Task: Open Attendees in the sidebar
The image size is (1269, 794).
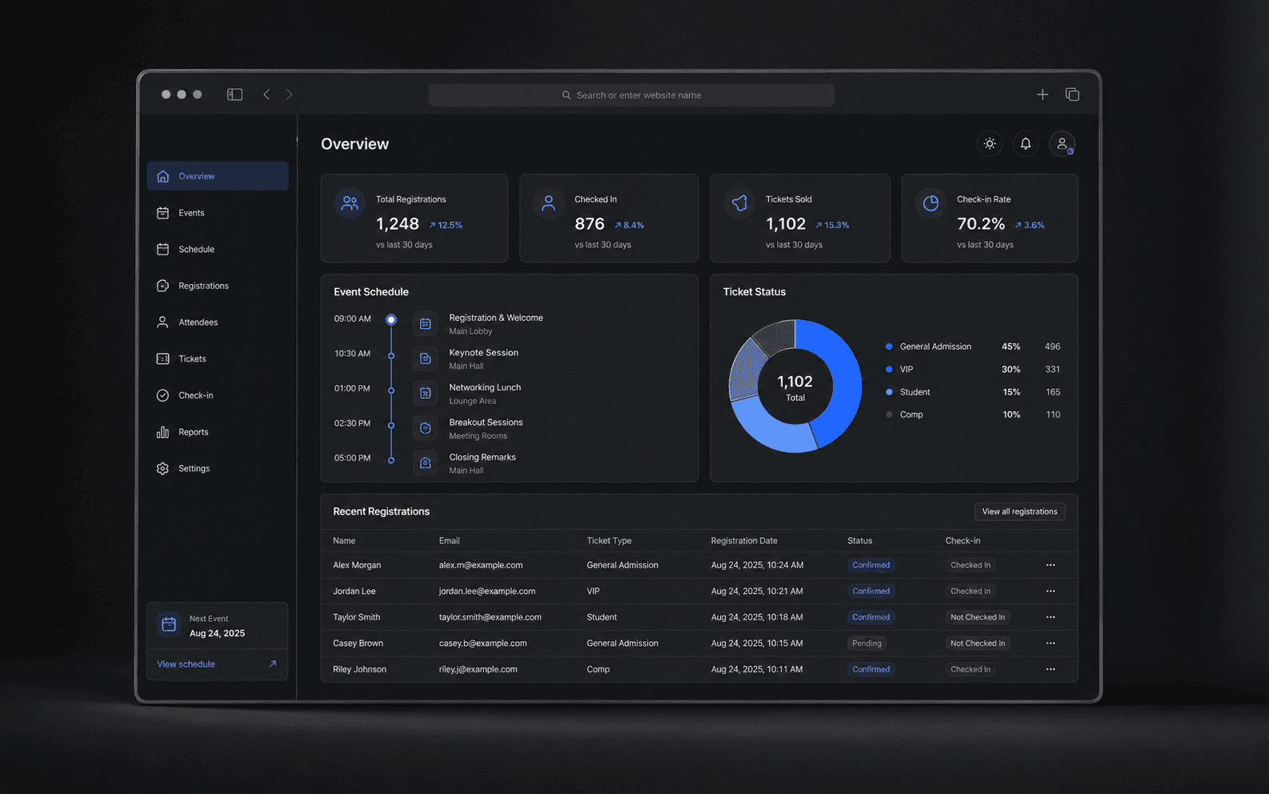Action: click(218, 323)
